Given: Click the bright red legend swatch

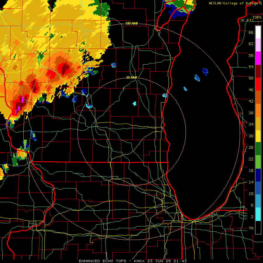Looking at the screenshot, I should (258, 84).
